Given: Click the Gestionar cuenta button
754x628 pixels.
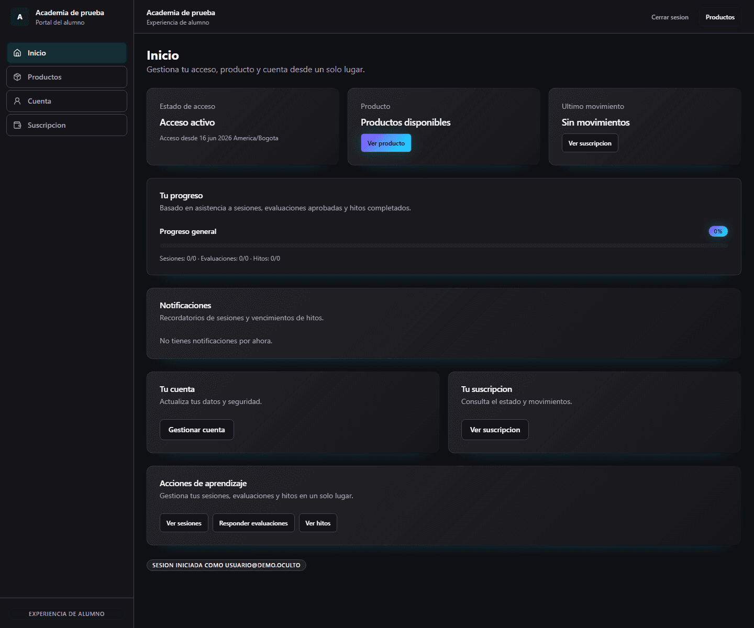Looking at the screenshot, I should (196, 430).
